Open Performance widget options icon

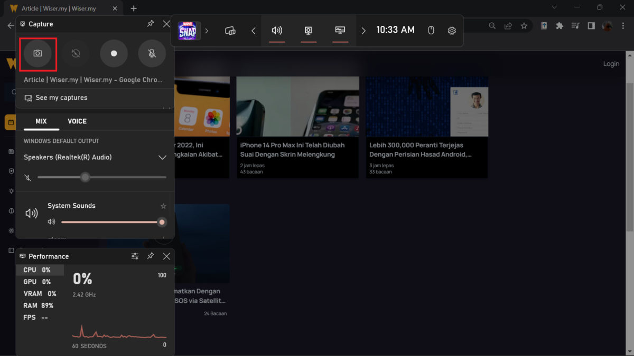click(135, 256)
